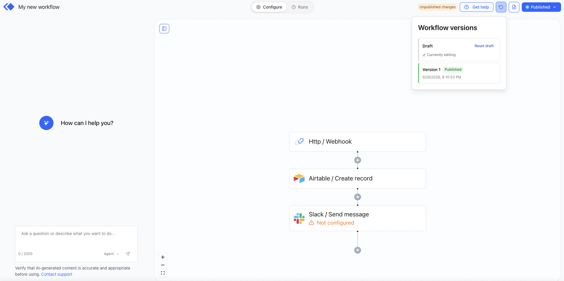
Task: Click the document export icon button
Action: pyautogui.click(x=514, y=7)
